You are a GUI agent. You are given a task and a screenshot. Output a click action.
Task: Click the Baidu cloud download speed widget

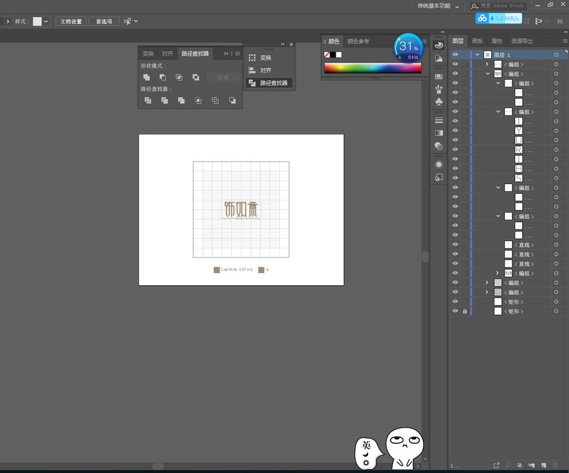coord(499,18)
